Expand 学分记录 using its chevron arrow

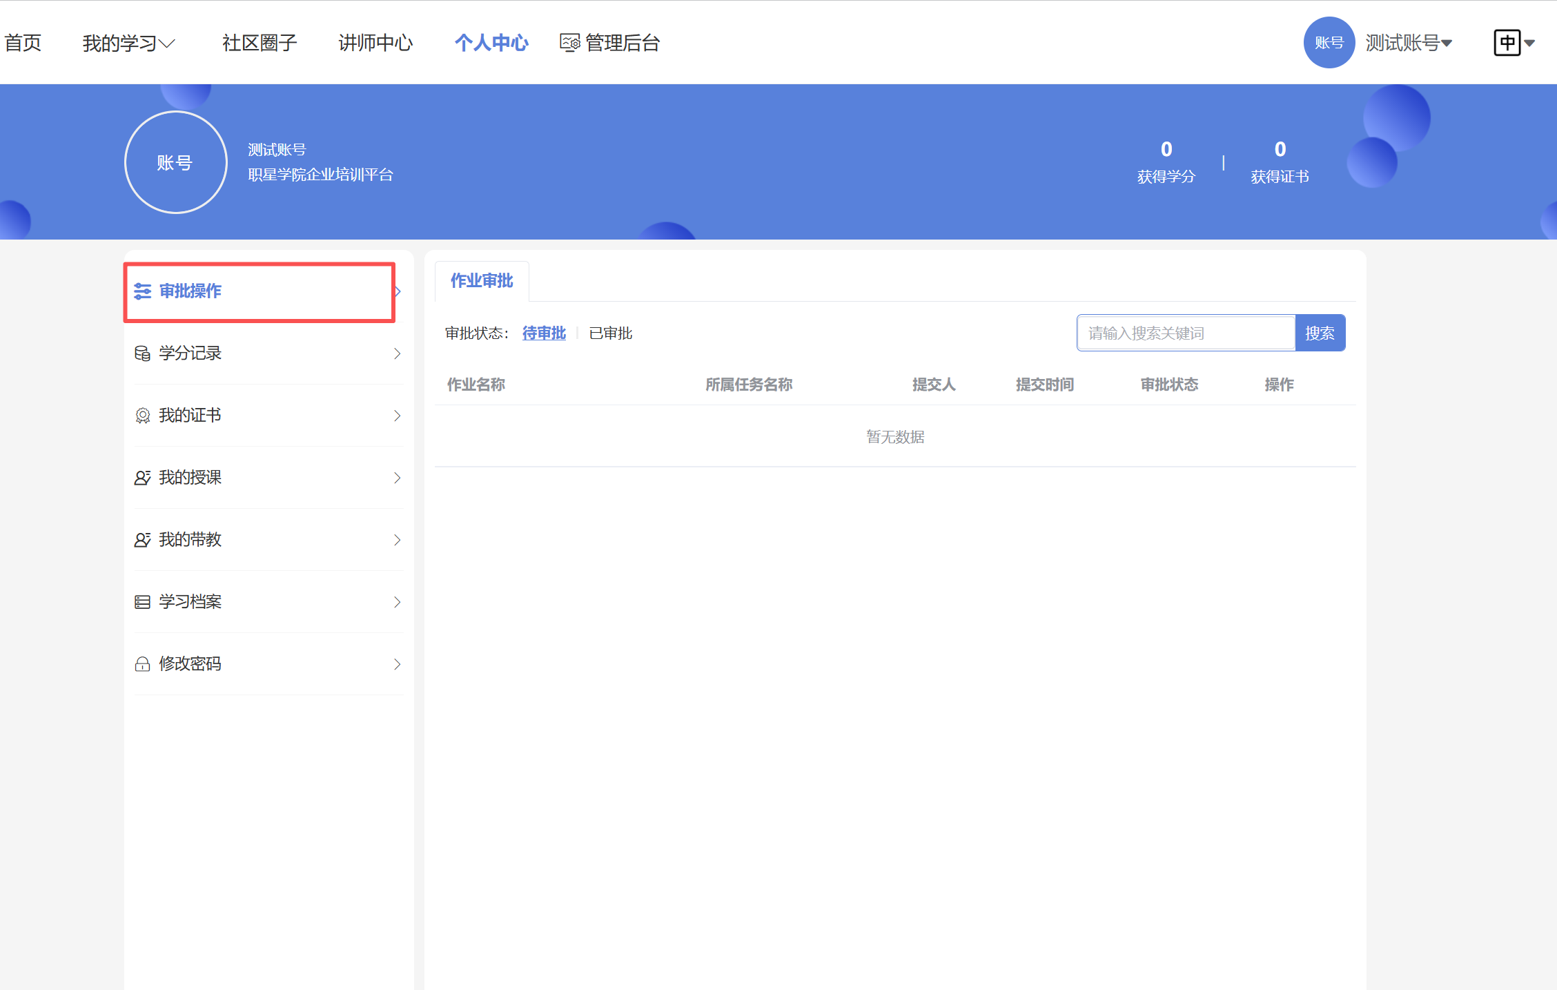tap(397, 353)
